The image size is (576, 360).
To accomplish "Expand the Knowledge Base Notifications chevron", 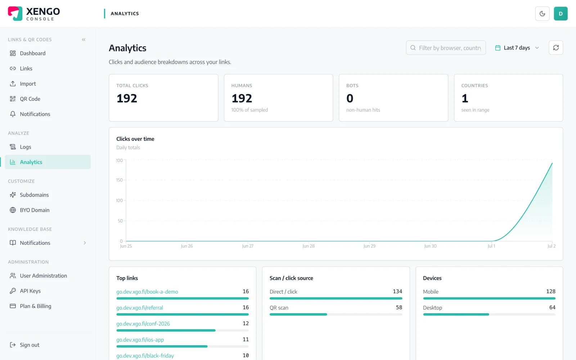I will coord(85,243).
